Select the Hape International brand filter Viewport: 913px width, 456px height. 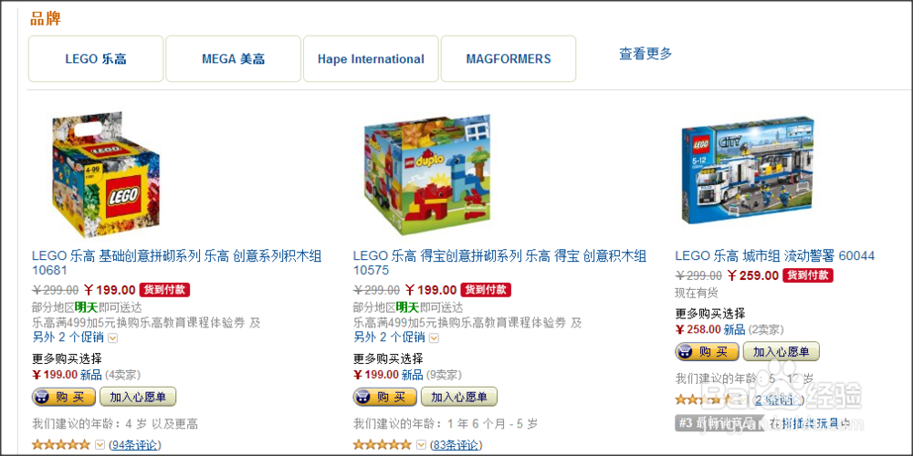point(371,58)
